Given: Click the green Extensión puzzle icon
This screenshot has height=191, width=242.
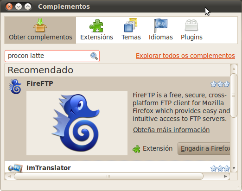Looking at the screenshot, I should pyautogui.click(x=136, y=149).
